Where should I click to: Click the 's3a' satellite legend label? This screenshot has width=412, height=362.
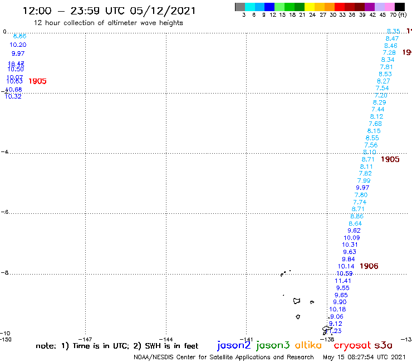383,345
